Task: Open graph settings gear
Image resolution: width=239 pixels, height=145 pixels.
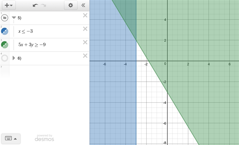Action: [x=71, y=5]
